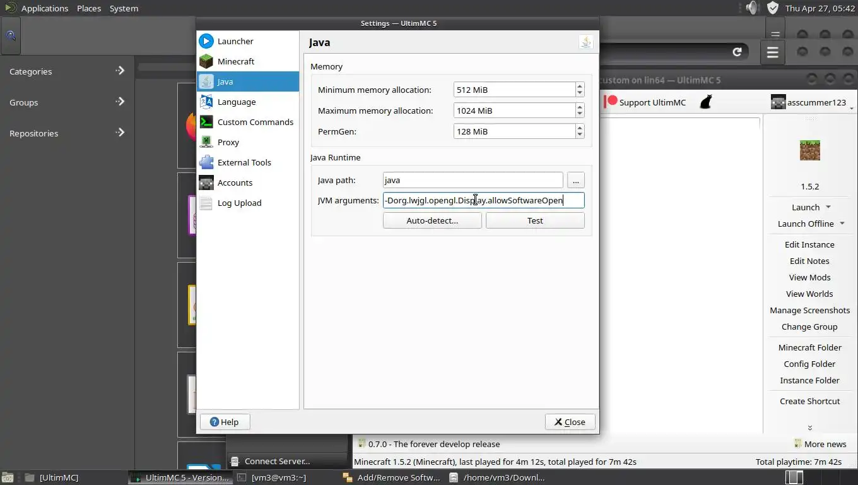Screen dimensions: 858x485
Task: Click Change Group in UltimMC
Action: click(x=809, y=326)
